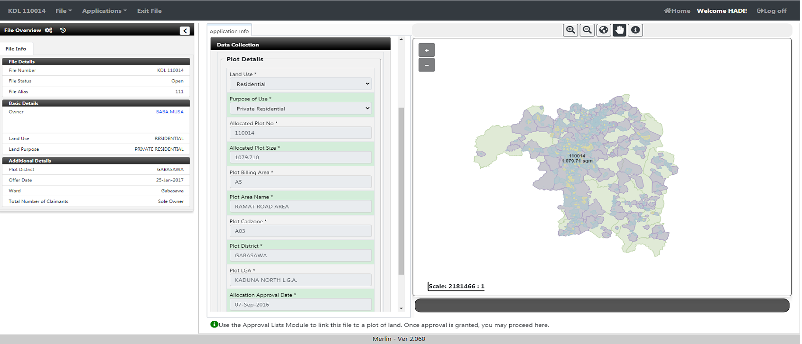Click the Allocated Plot No field
Image resolution: width=802 pixels, height=344 pixels.
(300, 133)
